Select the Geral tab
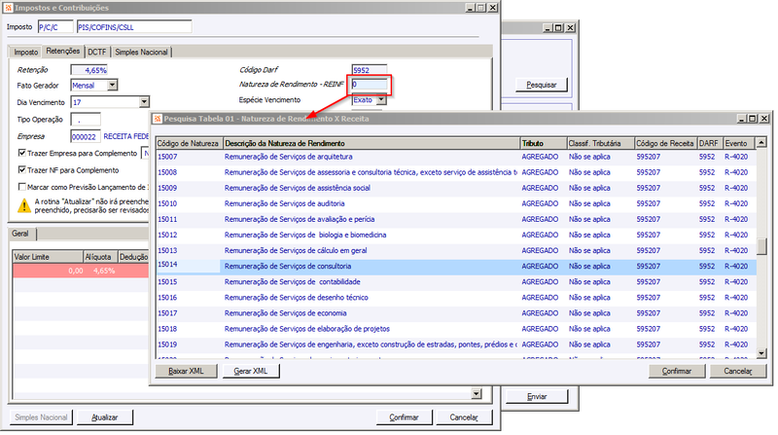Screen dimensions: 778x435 20,234
